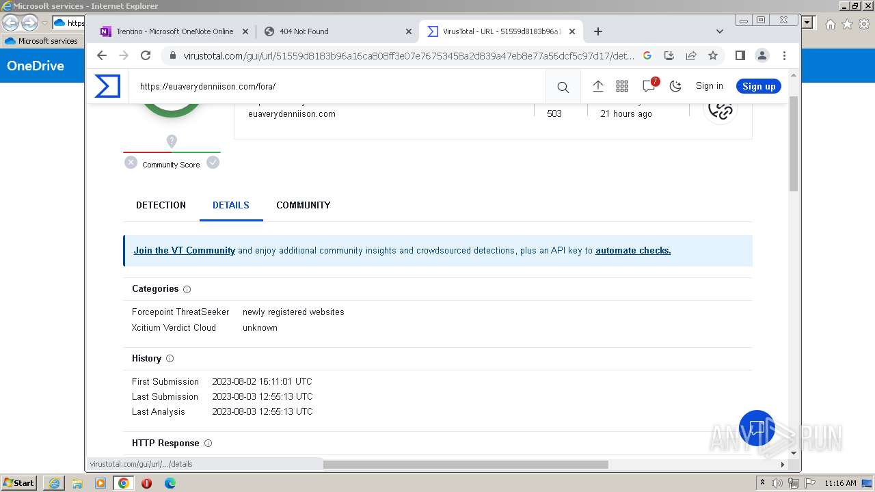Close the 404 Not Found tab
Image resolution: width=875 pixels, height=492 pixels.
409,31
